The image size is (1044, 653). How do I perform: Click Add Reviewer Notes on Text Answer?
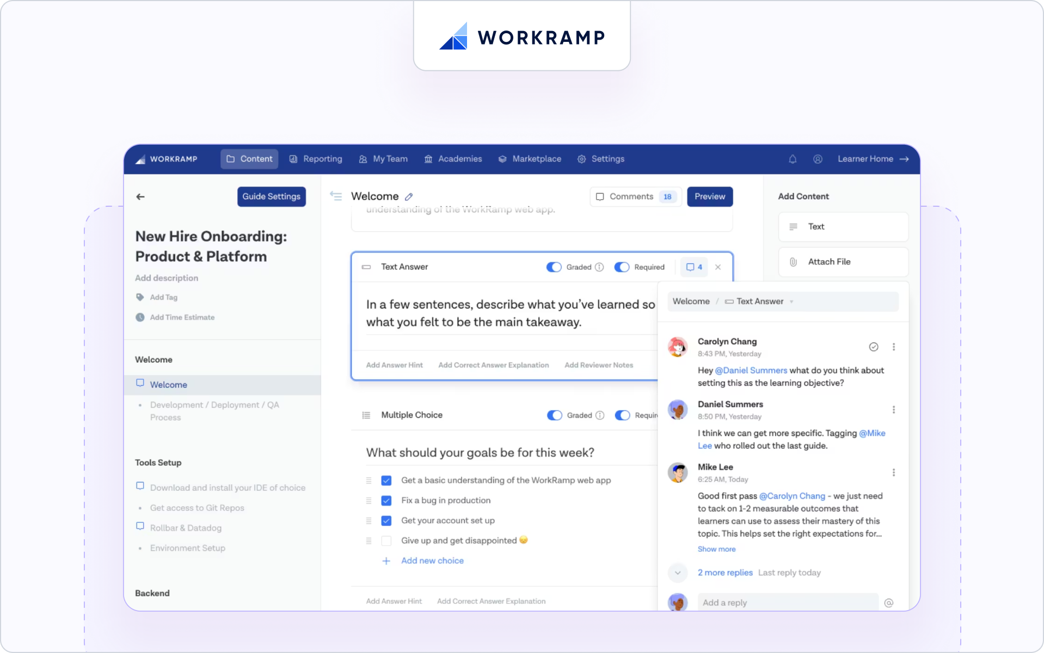599,365
